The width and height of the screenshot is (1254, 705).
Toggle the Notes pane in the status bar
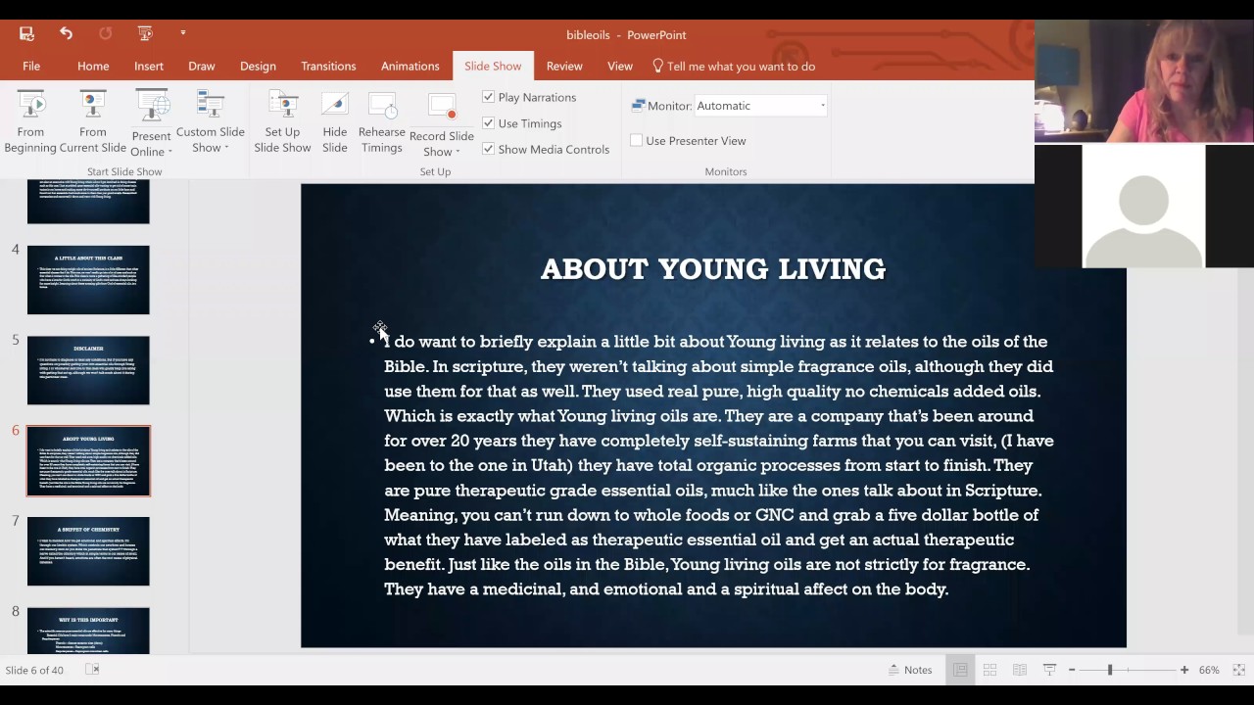tap(910, 670)
